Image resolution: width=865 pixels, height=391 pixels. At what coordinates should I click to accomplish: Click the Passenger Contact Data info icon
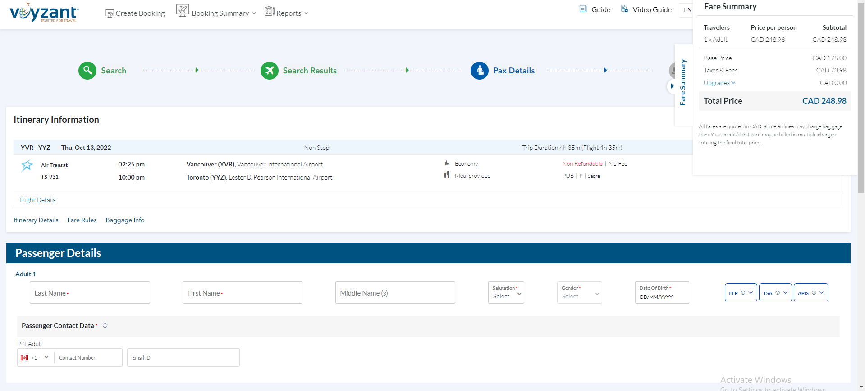tap(105, 326)
